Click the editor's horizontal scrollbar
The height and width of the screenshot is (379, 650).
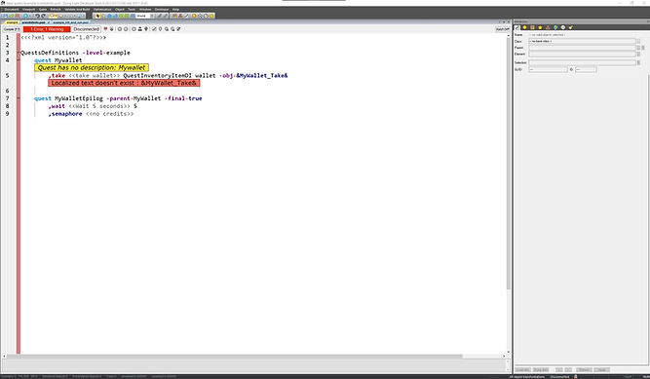(x=235, y=357)
